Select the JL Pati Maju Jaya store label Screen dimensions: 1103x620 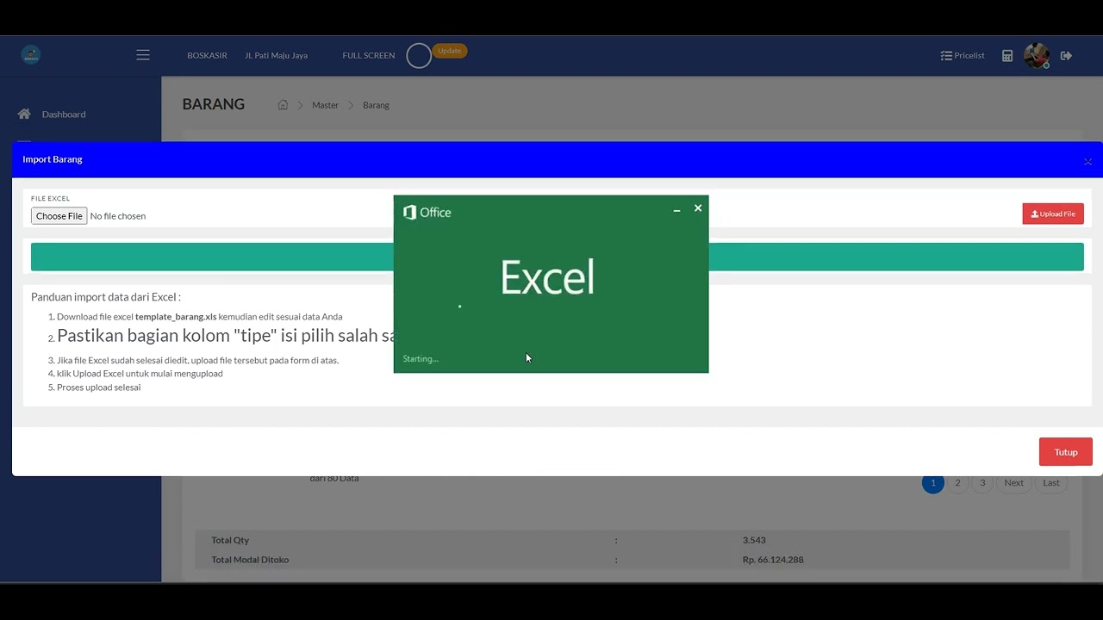[x=276, y=56]
